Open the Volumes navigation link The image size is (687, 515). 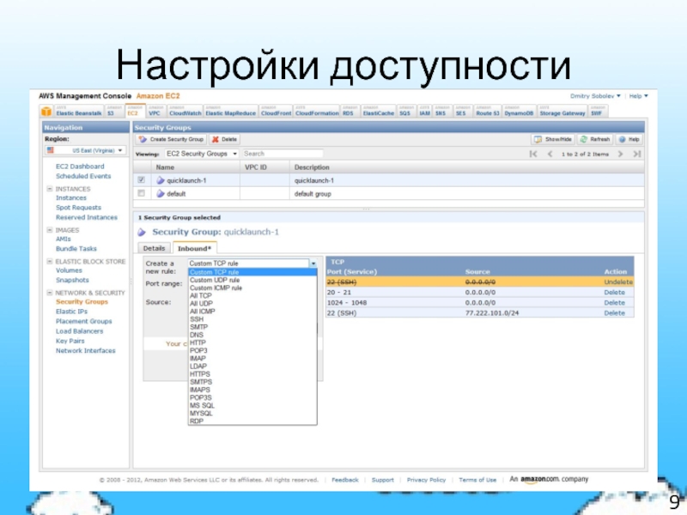[69, 270]
